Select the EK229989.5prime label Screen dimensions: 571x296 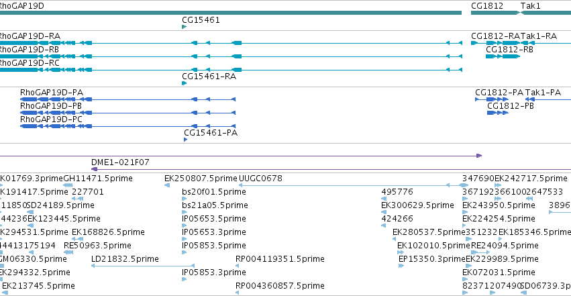(x=502, y=259)
